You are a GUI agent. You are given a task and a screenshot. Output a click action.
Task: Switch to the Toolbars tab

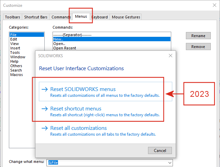coord(13,17)
